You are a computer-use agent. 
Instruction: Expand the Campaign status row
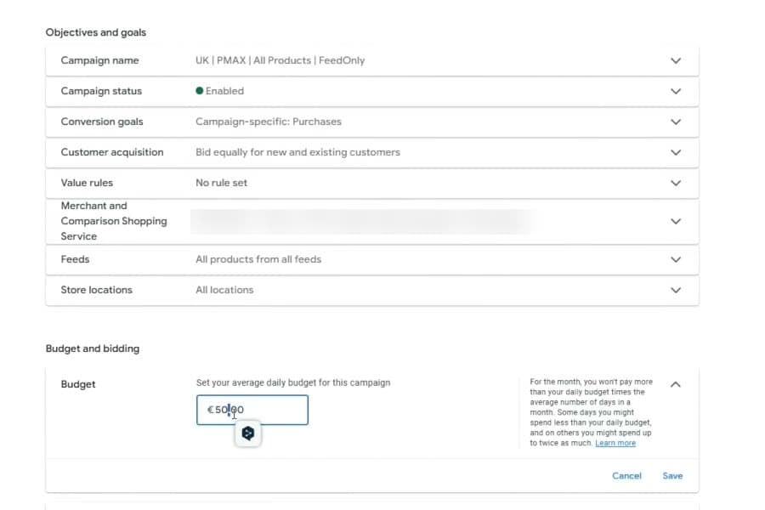[675, 91]
